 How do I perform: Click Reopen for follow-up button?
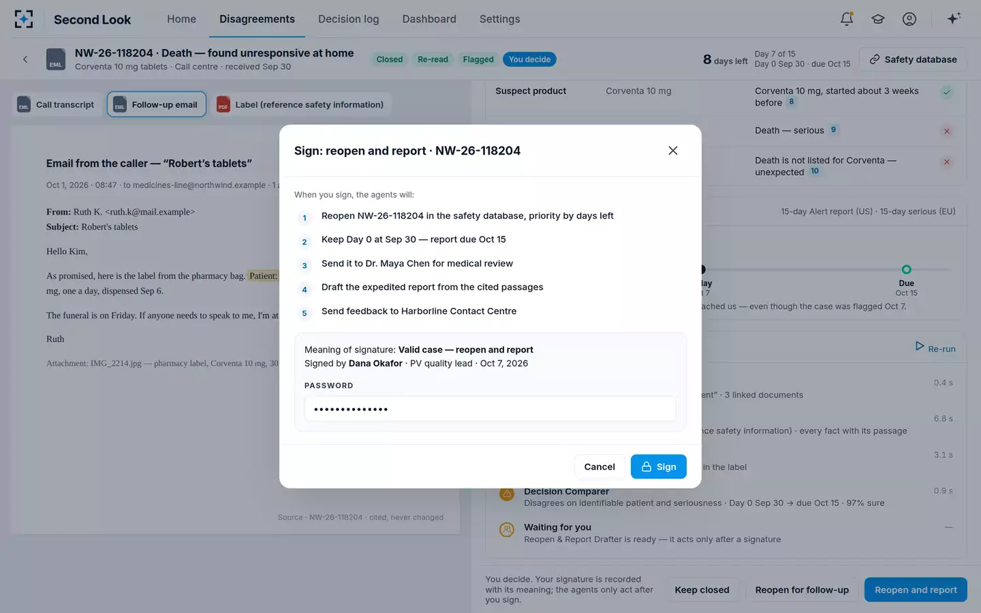(x=802, y=590)
